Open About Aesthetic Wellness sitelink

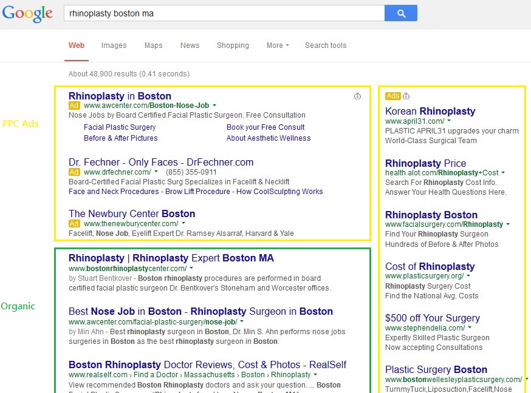coord(269,138)
